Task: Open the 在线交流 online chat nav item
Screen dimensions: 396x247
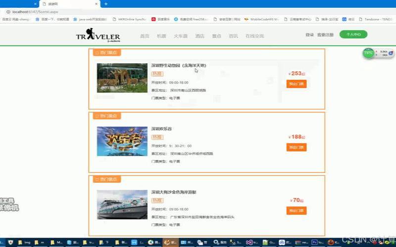Action: point(254,36)
